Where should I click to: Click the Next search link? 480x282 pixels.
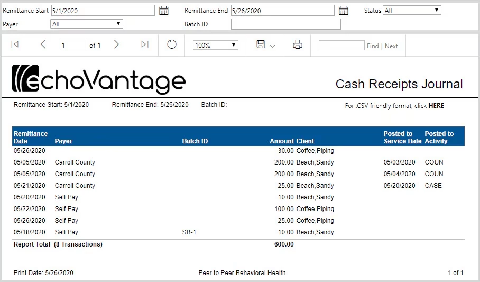[x=391, y=46]
